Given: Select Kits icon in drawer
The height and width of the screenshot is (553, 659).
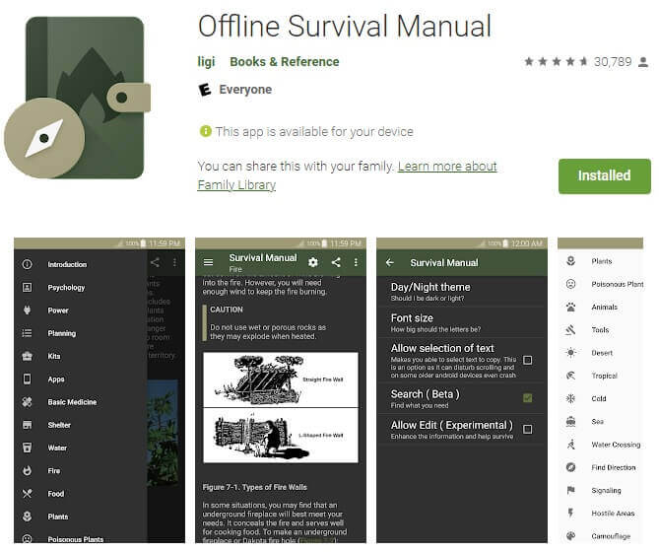Looking at the screenshot, I should [27, 356].
